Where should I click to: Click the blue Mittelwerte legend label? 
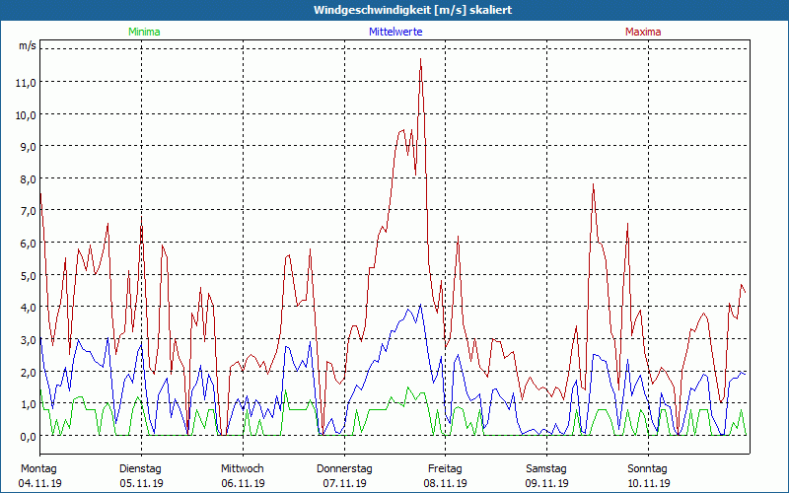(394, 32)
